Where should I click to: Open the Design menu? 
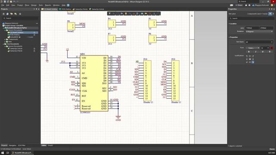pos(34,5)
